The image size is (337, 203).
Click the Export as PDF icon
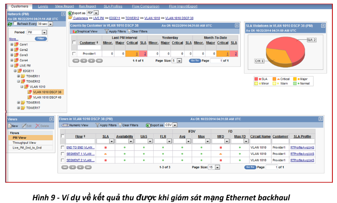pyautogui.click(x=70, y=13)
